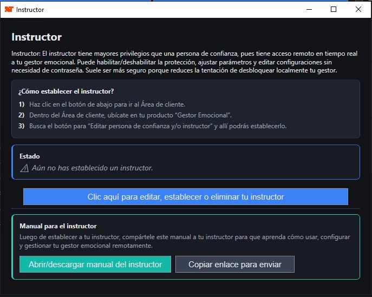The image size is (372, 297).
Task: Maximize the Instructor window
Action: pos(334,9)
